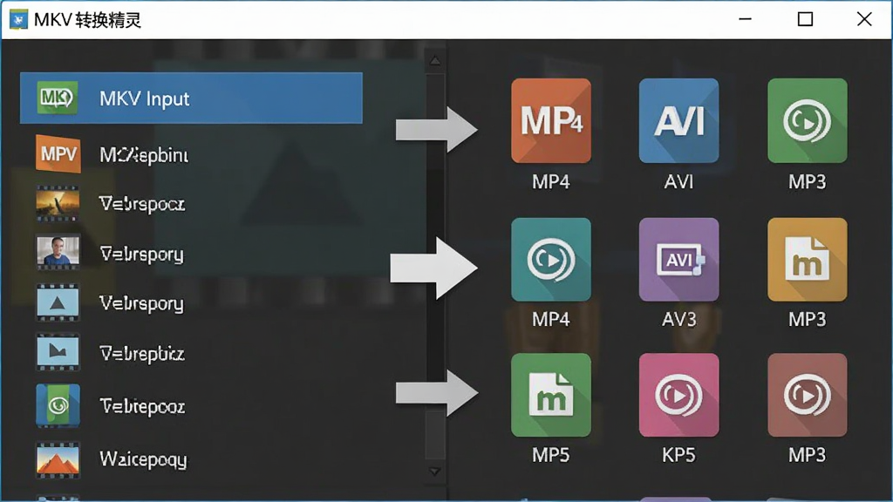Click the blue triangle filmstrip thumbnail
This screenshot has height=502, width=893.
(58, 302)
